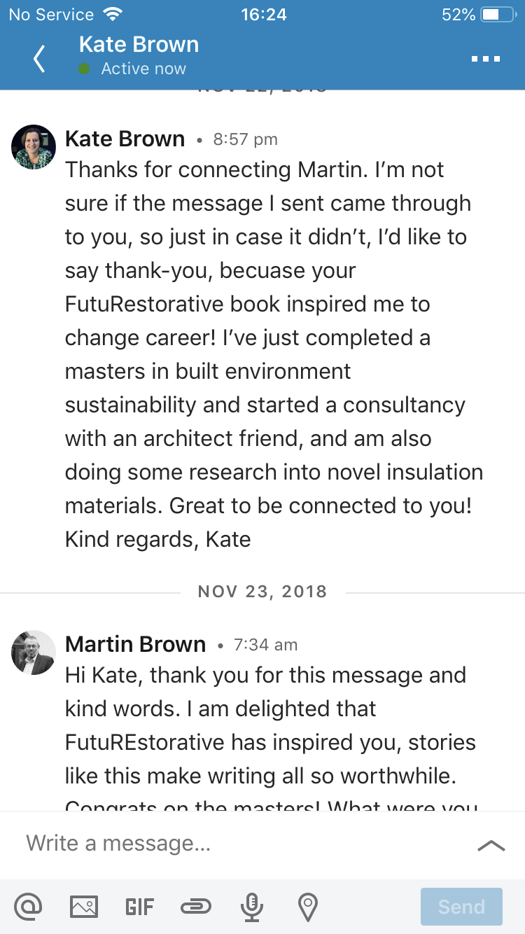Open Kate Brown's profile photo
Viewport: 525px width, 934px height.
point(34,147)
